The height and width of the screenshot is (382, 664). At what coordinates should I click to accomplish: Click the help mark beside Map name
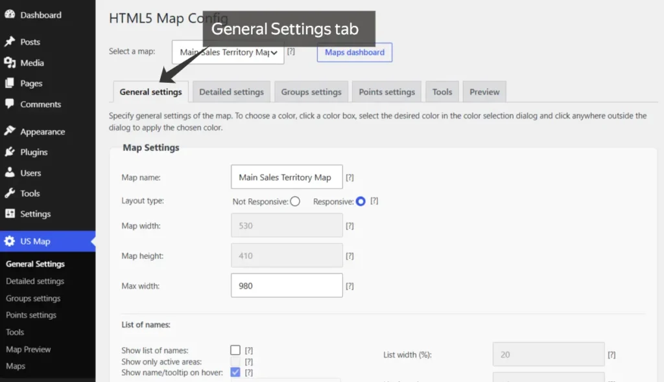[x=350, y=177]
